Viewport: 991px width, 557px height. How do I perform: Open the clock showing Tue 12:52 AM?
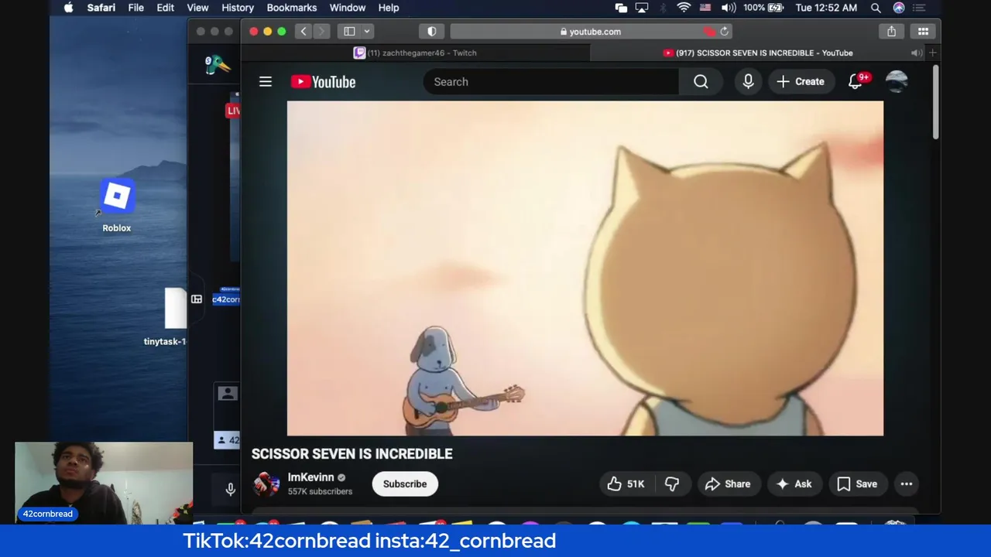click(x=826, y=8)
